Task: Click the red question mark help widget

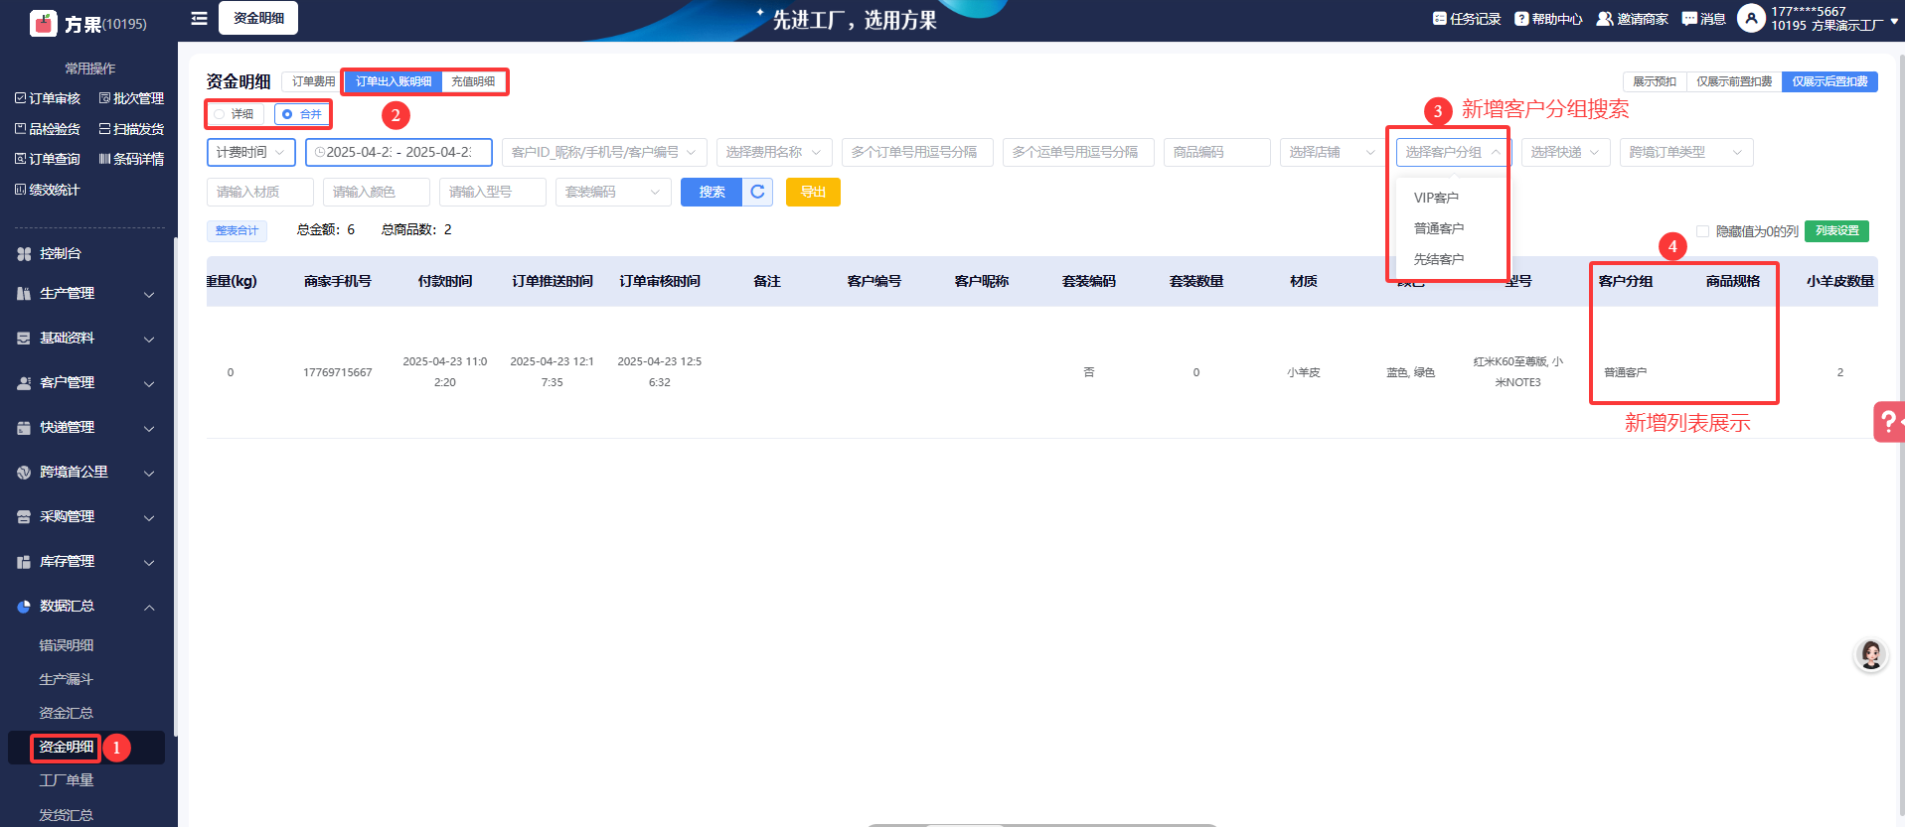Action: tap(1888, 422)
